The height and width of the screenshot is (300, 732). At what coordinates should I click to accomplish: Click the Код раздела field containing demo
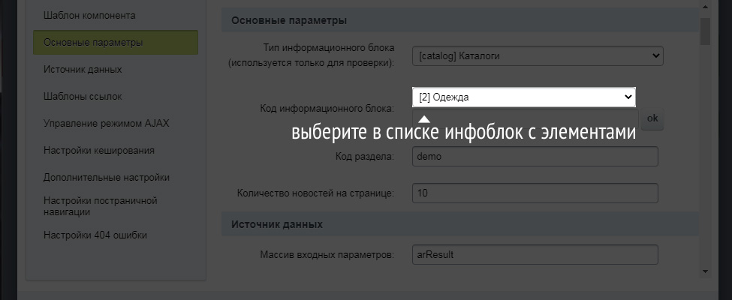click(535, 156)
